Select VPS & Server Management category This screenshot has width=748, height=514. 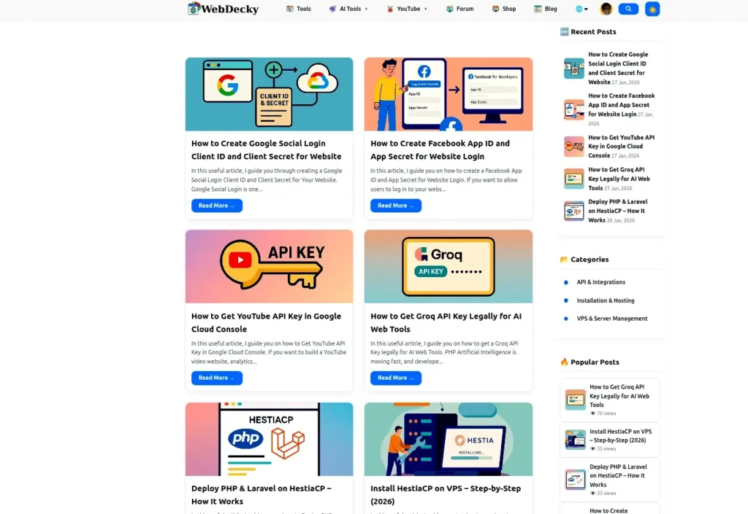[x=612, y=319]
